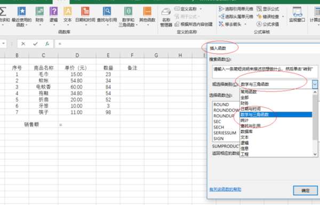Open the Name Box dropdown arrow
320x205 pixels.
tap(4, 43)
